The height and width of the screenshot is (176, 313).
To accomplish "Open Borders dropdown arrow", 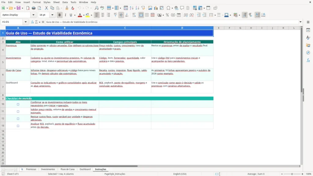I will click(215, 15).
